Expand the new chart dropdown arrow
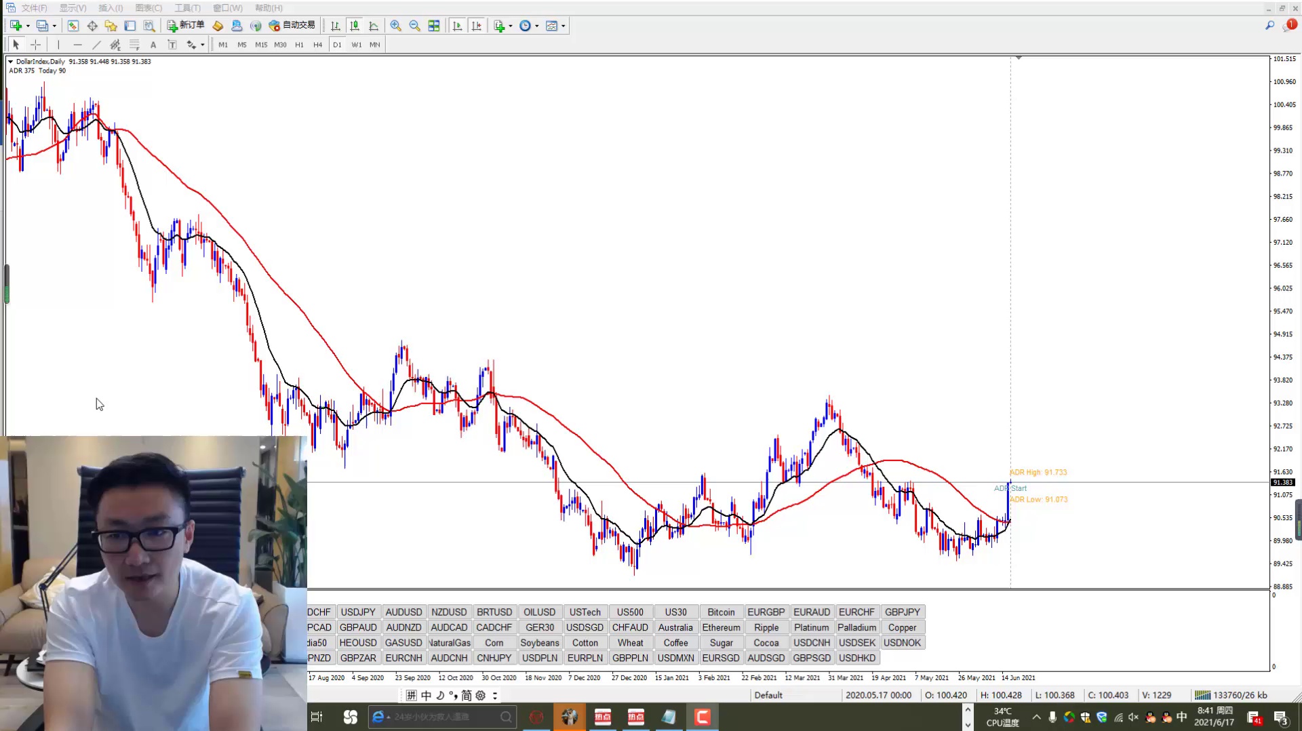1302x731 pixels. (28, 26)
